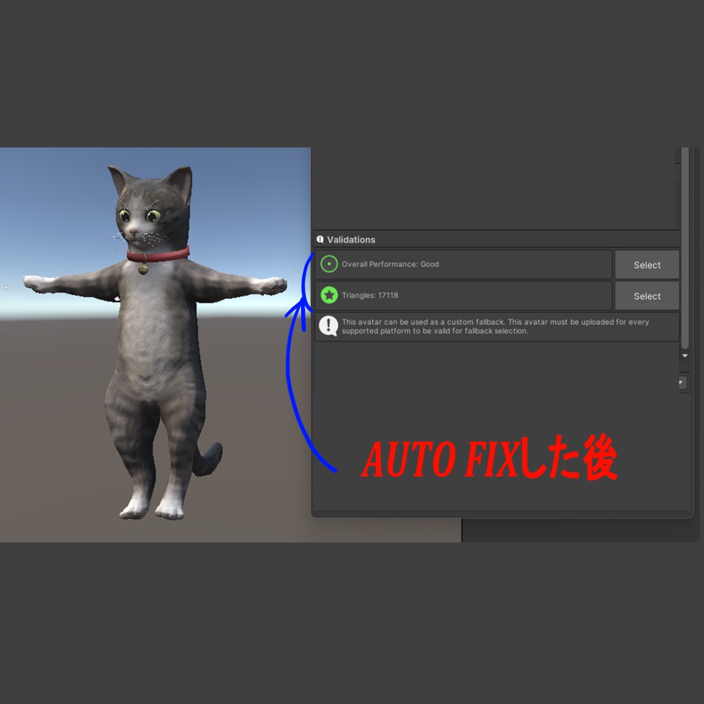Click the speech-bubble fallback warning icon
The height and width of the screenshot is (704, 704).
point(329,325)
